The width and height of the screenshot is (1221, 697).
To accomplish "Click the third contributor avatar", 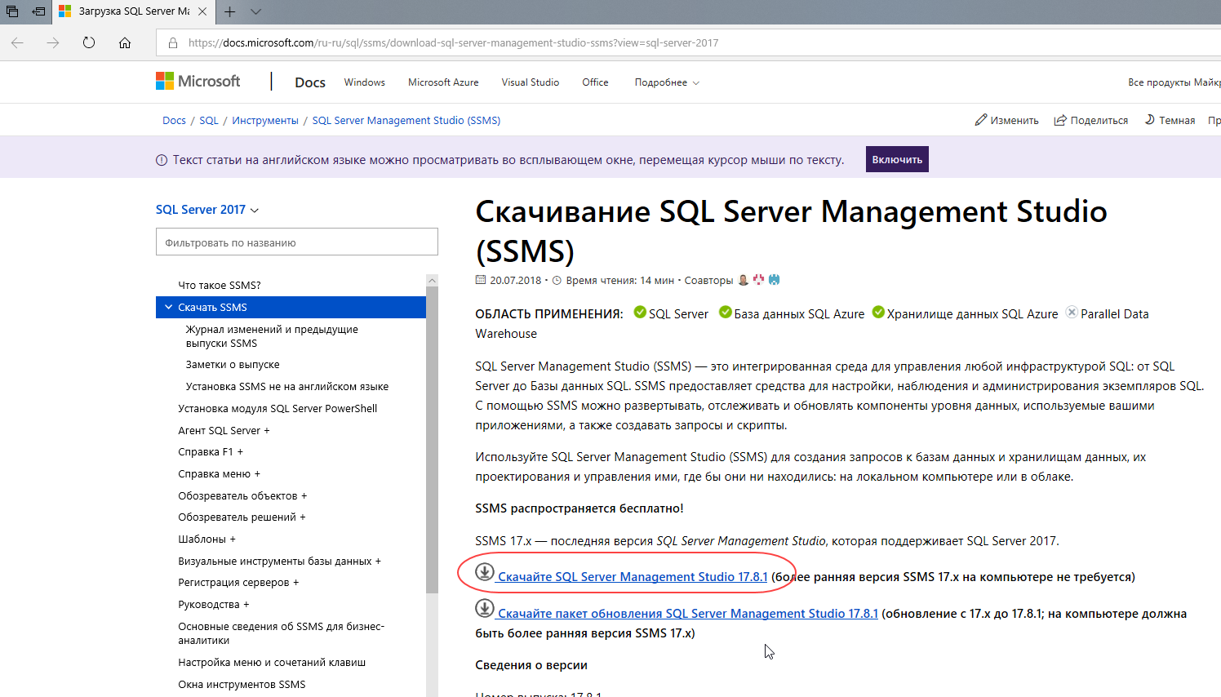I will pos(774,280).
